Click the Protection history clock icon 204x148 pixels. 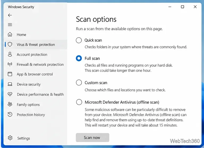(10, 114)
